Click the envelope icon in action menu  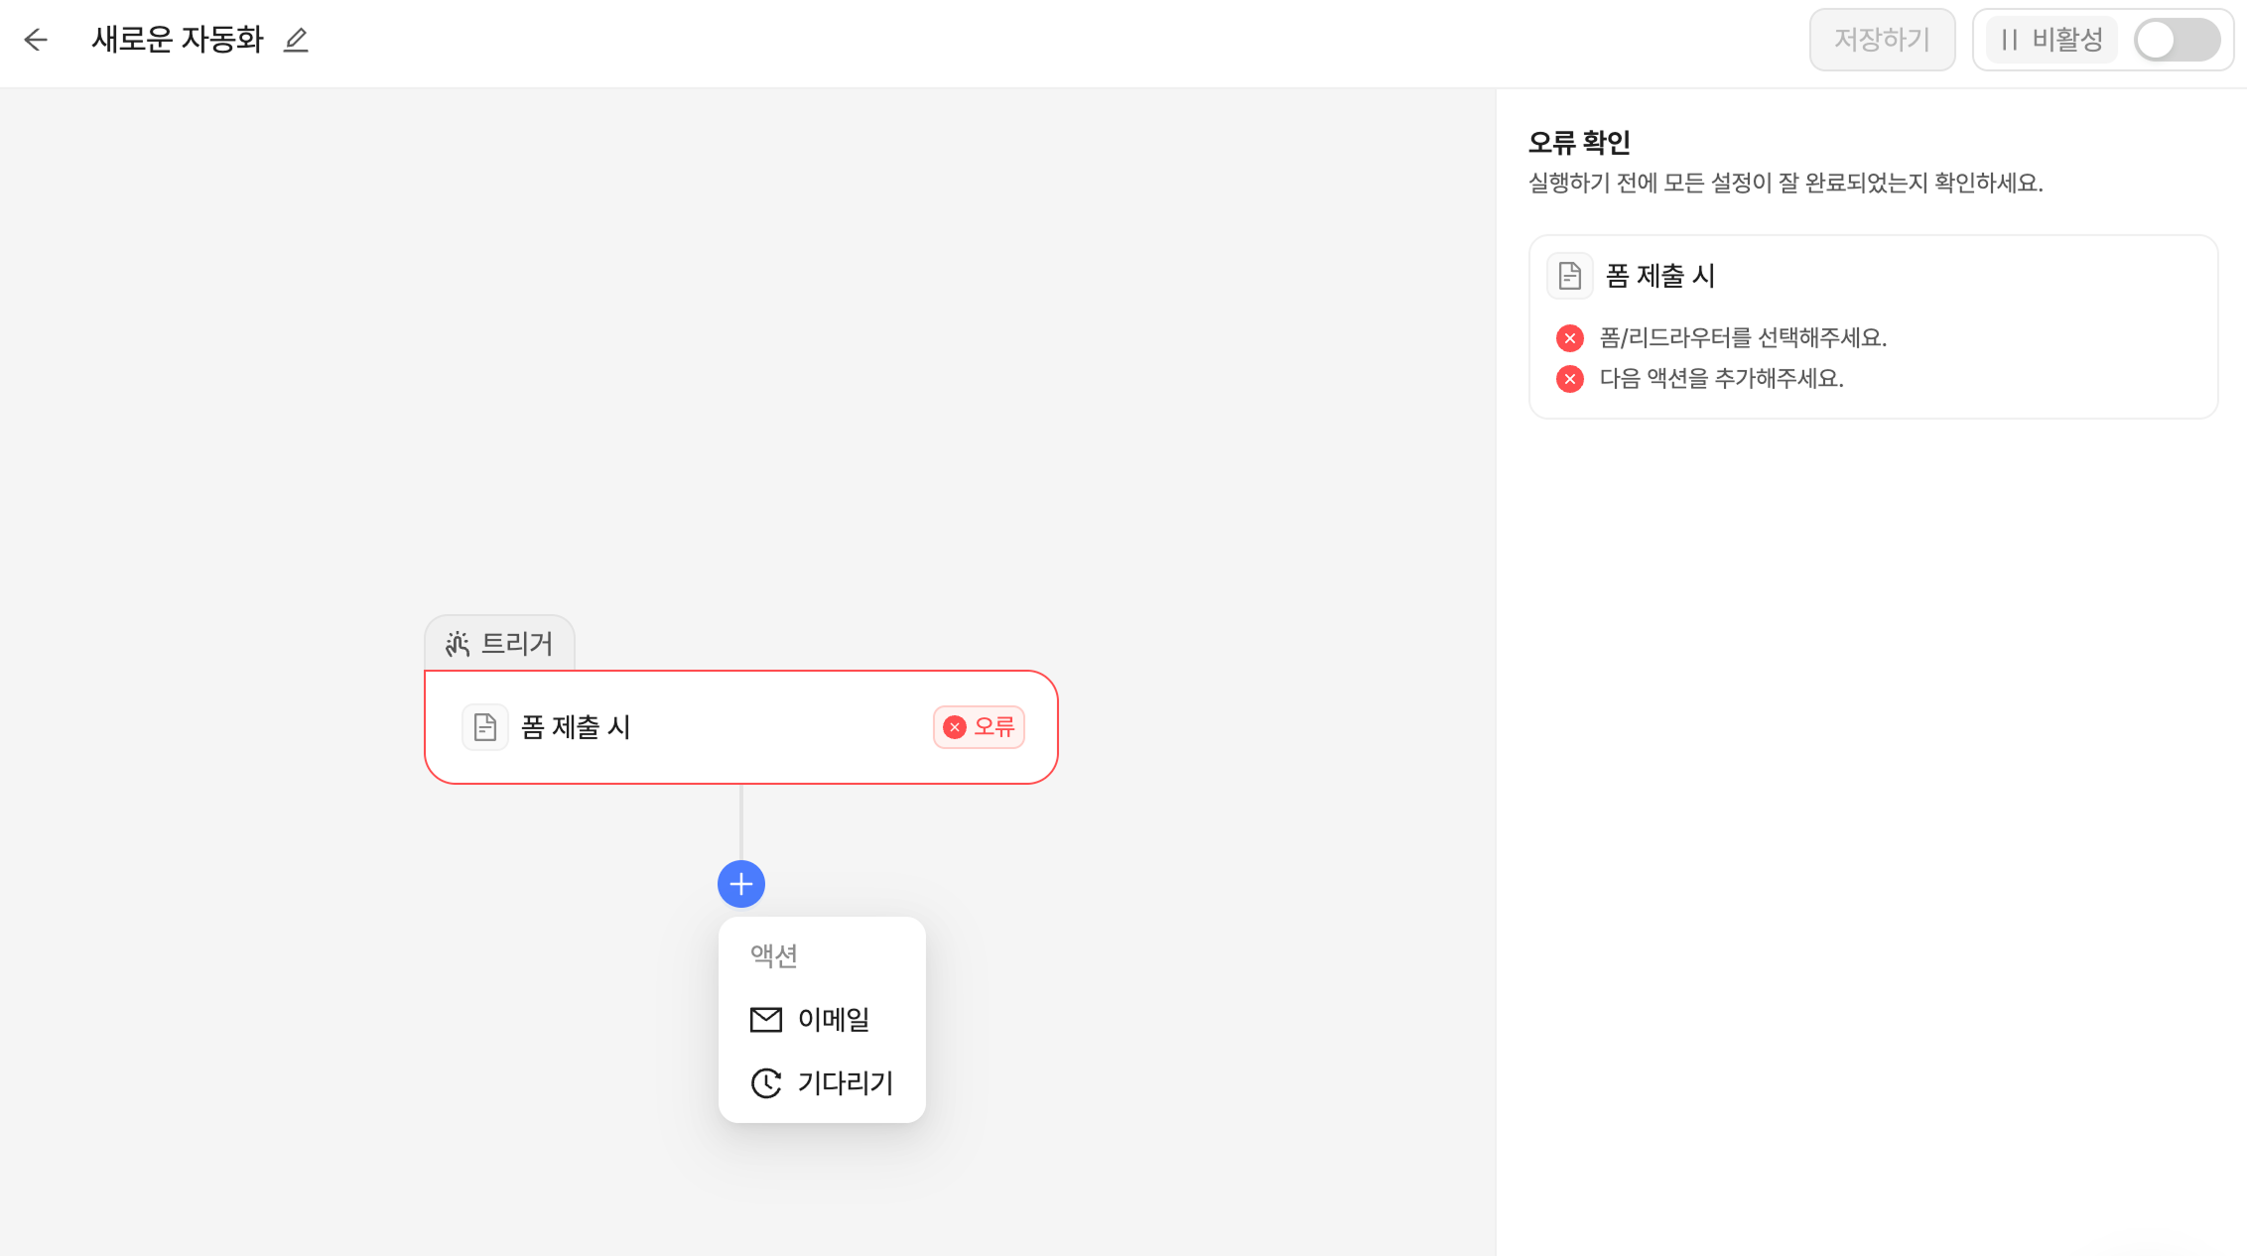(765, 1019)
